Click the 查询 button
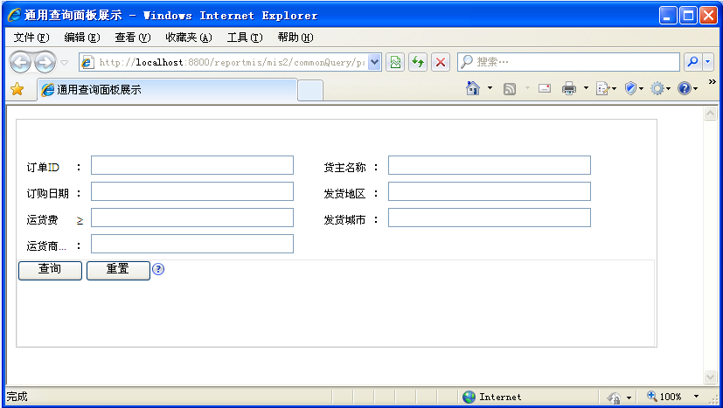 pos(50,271)
